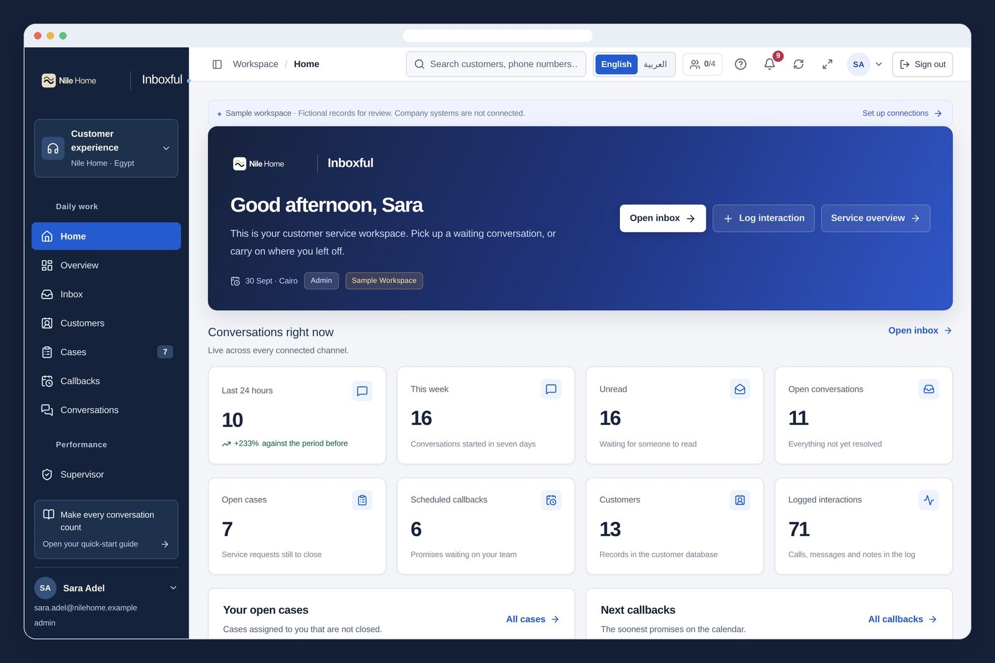Collapse sidebar using the panel toggle icon
Image resolution: width=995 pixels, height=663 pixels.
click(217, 64)
